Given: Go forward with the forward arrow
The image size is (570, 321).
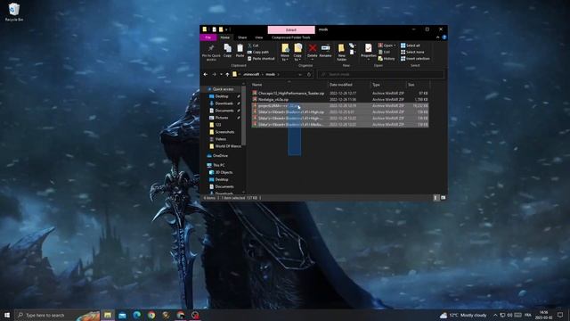Looking at the screenshot, I should (214, 75).
